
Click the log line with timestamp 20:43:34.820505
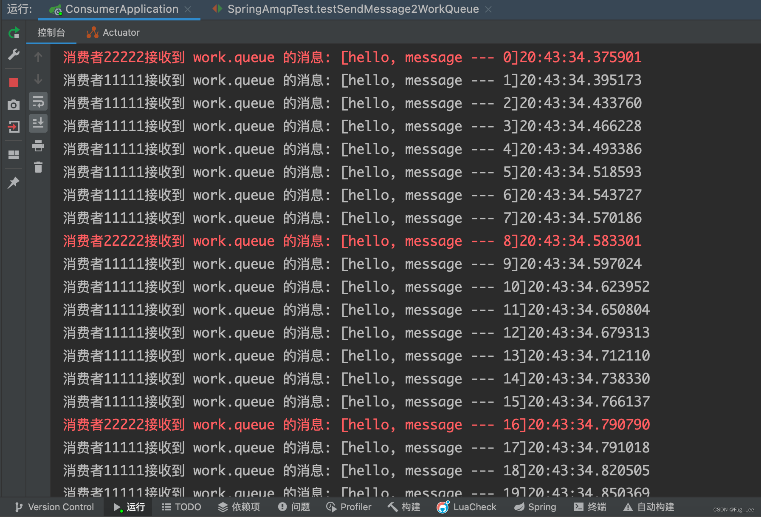point(356,470)
